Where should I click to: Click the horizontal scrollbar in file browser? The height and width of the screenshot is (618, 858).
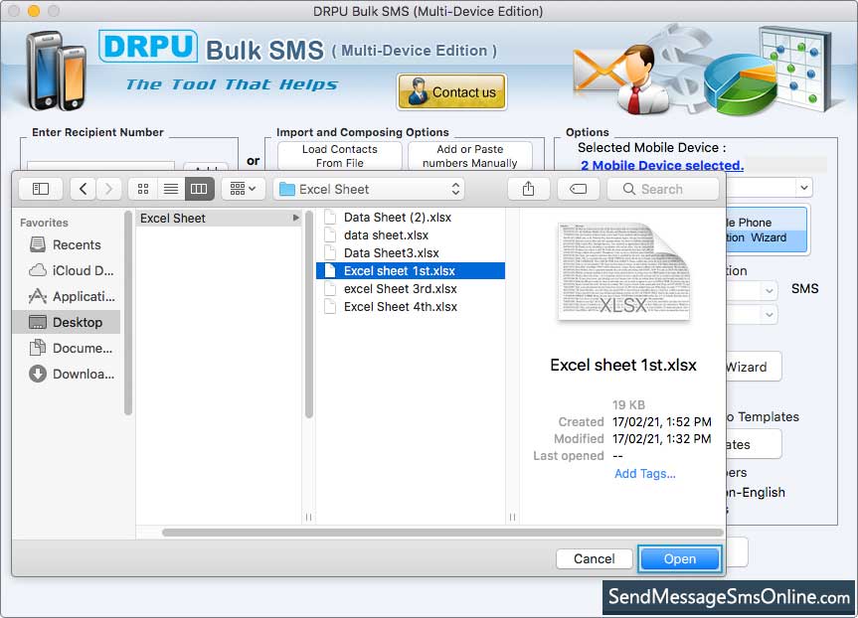[x=437, y=533]
